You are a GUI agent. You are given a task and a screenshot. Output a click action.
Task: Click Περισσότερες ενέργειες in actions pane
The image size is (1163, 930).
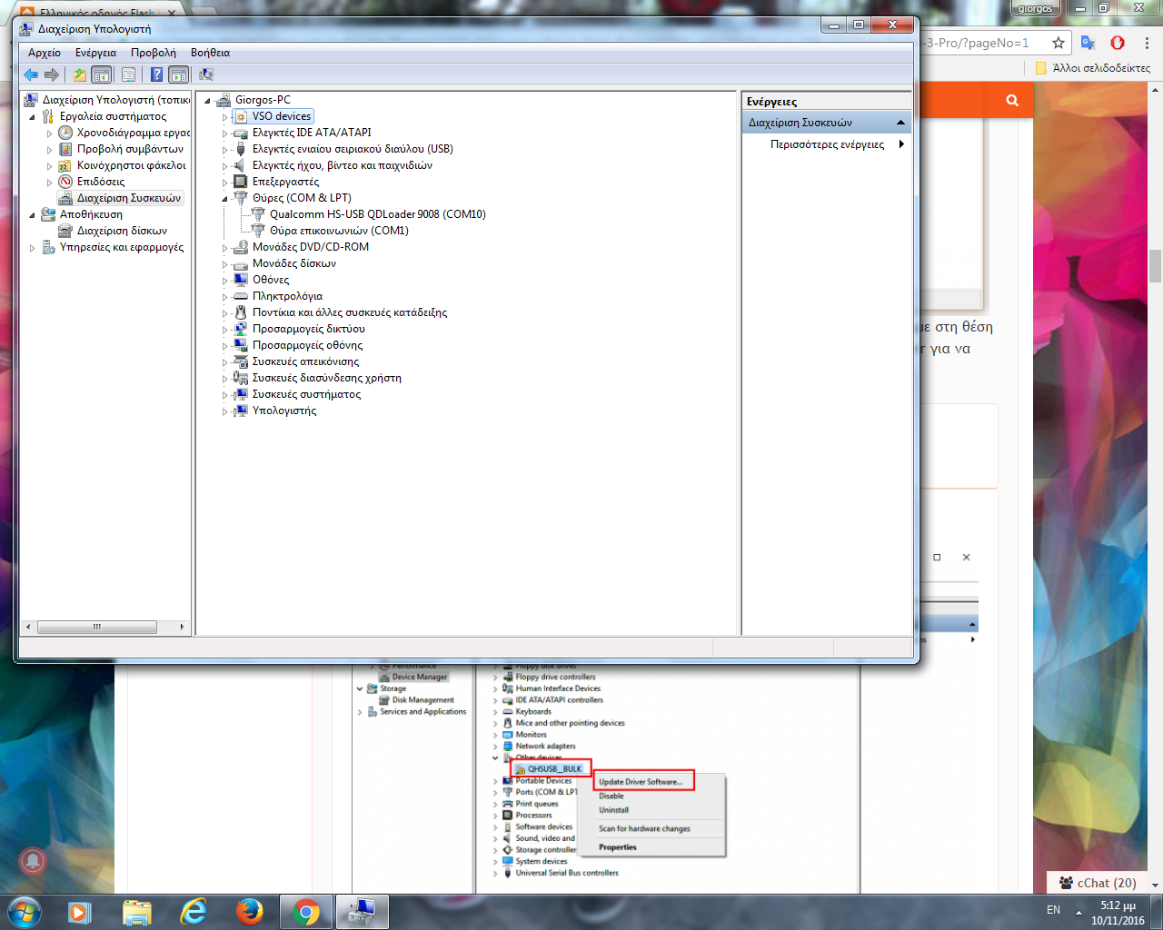coord(827,144)
